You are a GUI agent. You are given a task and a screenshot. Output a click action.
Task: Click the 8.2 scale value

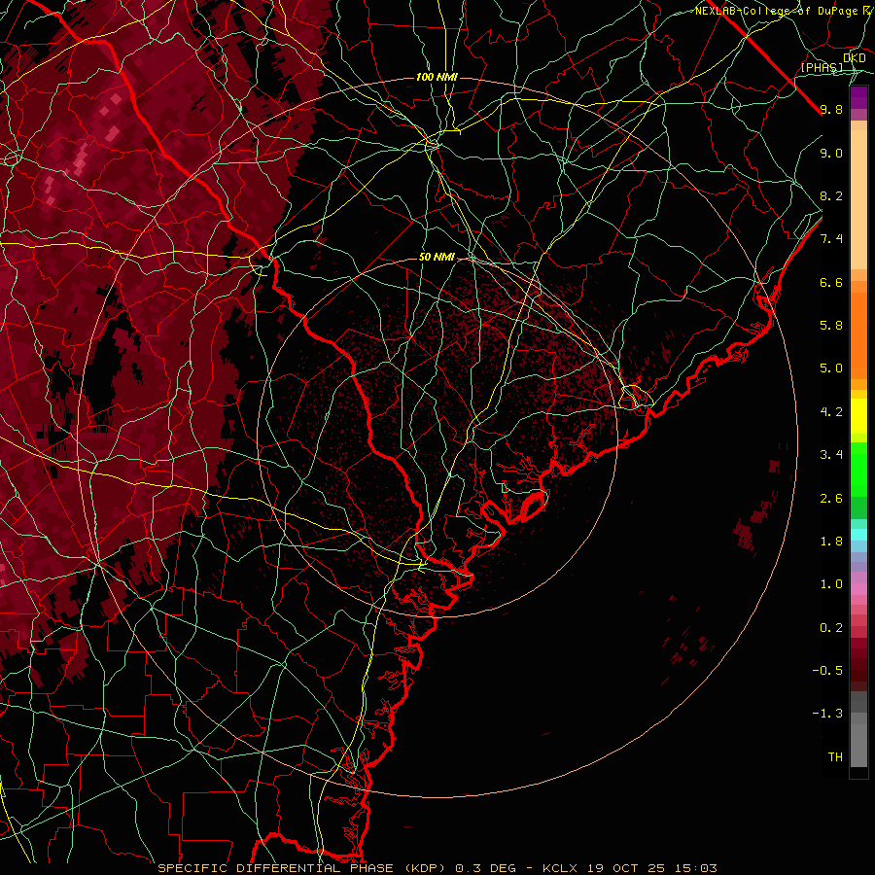click(x=831, y=195)
